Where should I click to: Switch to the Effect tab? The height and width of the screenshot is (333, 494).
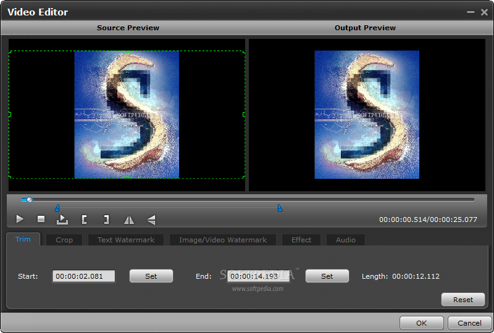pos(301,240)
